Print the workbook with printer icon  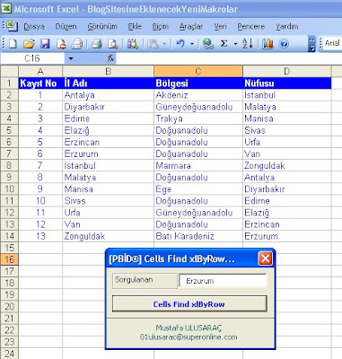[x=97, y=44]
